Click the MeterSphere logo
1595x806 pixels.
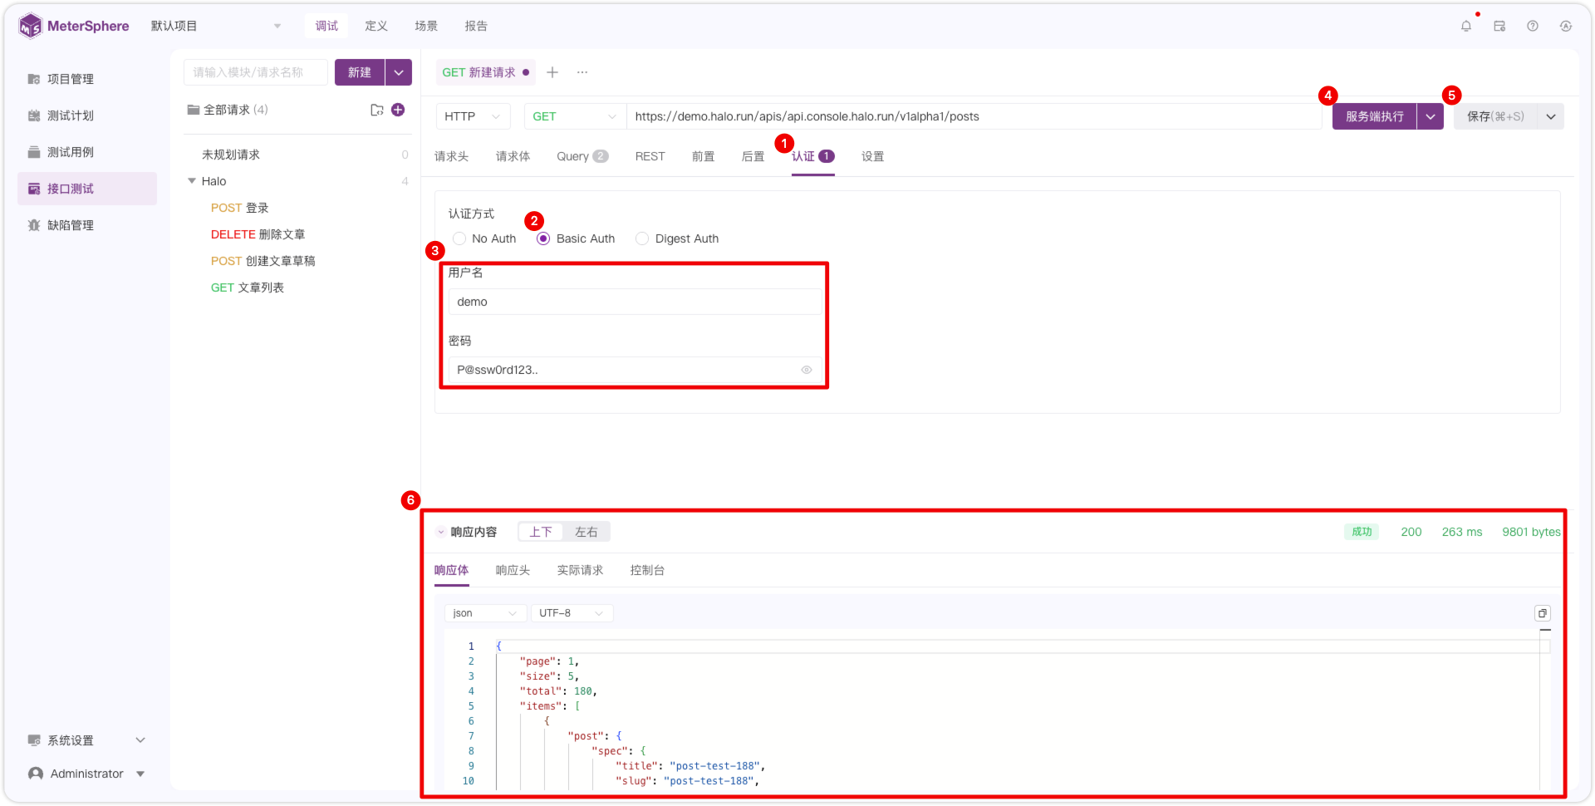74,26
